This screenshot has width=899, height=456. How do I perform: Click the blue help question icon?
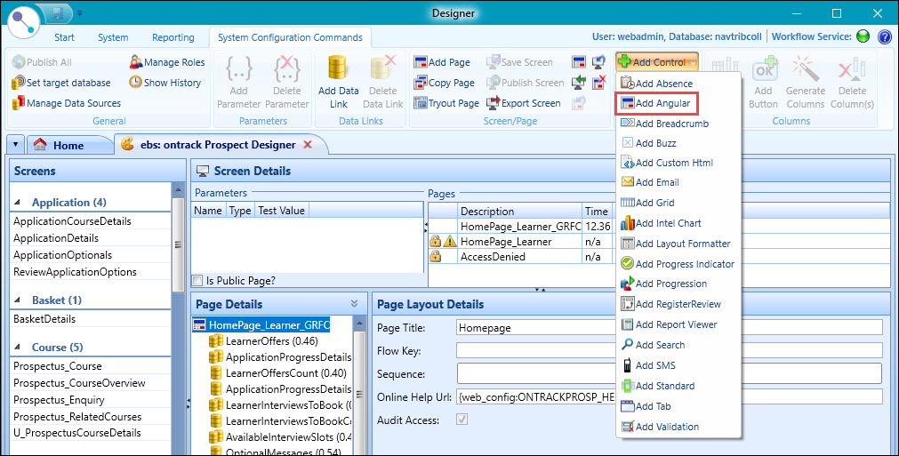pos(884,36)
